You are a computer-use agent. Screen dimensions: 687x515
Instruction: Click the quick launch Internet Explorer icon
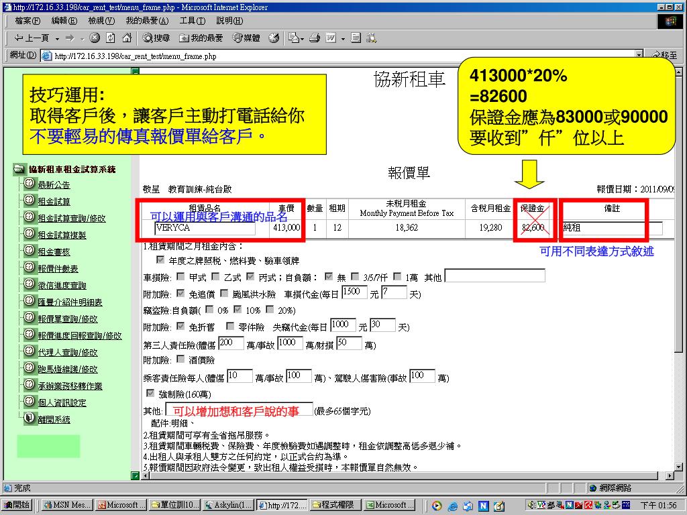tap(452, 506)
